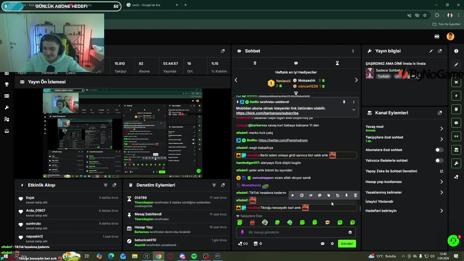Show previous weekly gifters with left arrow
Image resolution: width=464 pixels, height=261 pixels.
coord(236,80)
